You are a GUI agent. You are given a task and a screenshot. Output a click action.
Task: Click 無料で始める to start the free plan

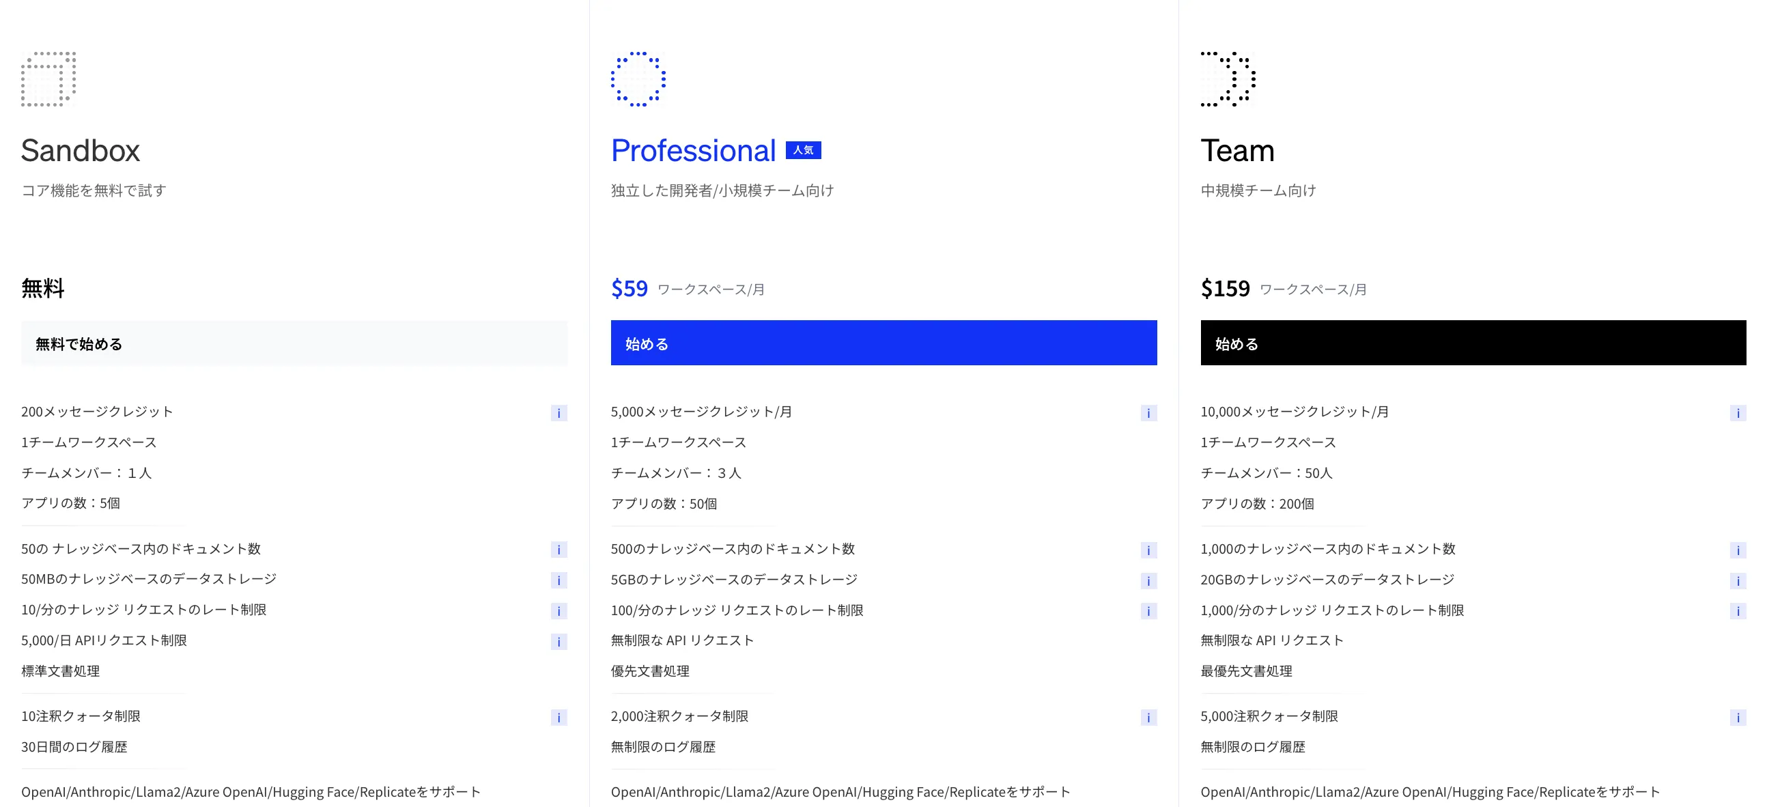click(x=294, y=343)
